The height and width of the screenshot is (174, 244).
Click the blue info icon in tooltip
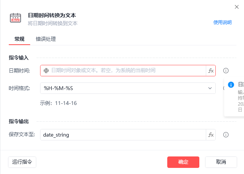231,85
